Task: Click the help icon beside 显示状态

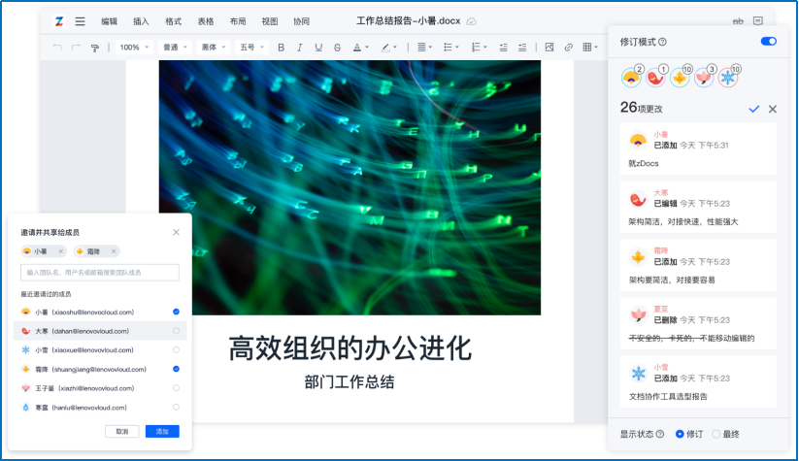Action: (x=660, y=434)
